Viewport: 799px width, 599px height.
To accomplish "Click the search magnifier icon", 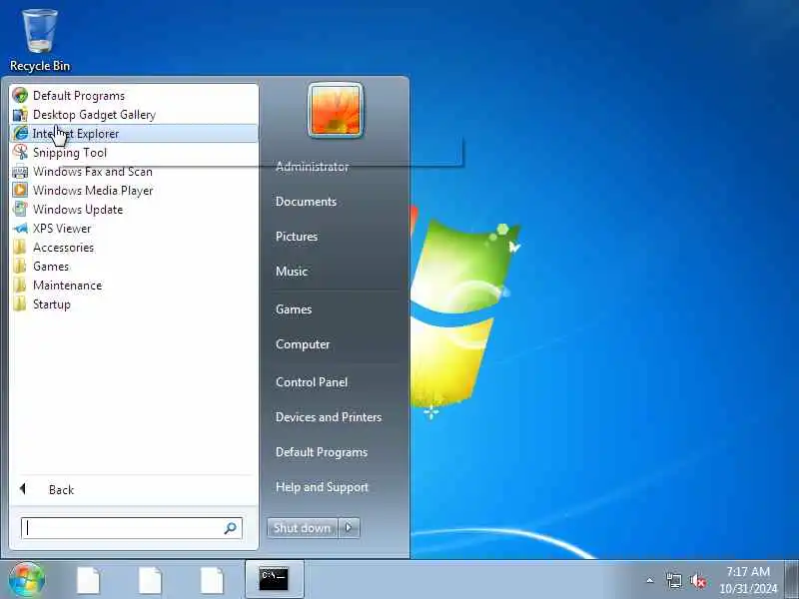I will pyautogui.click(x=231, y=528).
